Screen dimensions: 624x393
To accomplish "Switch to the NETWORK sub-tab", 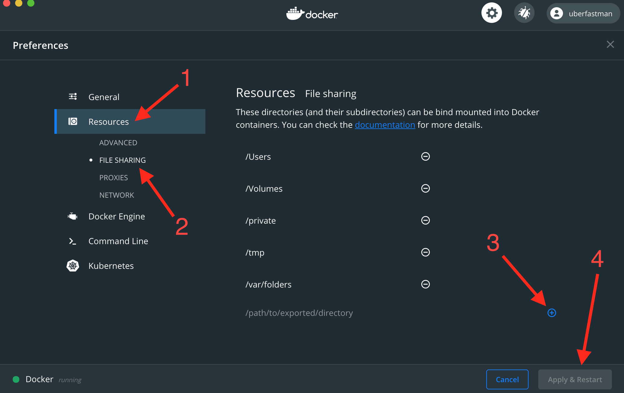I will pos(117,195).
